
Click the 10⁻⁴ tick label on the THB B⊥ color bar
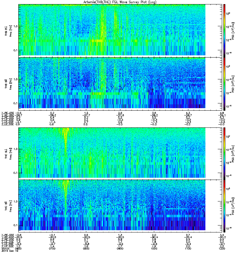228,40
